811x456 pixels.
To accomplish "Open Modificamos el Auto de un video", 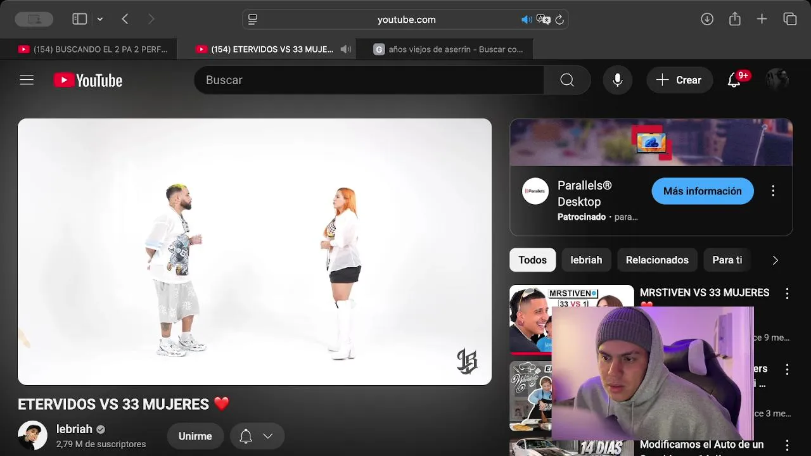I will pyautogui.click(x=701, y=445).
